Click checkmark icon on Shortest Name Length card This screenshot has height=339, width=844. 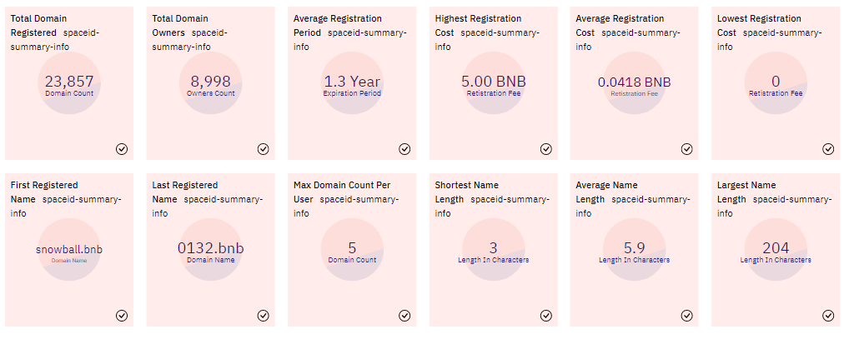coord(545,316)
